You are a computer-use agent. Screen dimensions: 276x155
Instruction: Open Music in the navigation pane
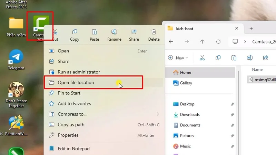pos(200,146)
